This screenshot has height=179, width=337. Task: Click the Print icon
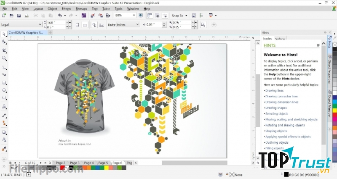tap(27, 16)
